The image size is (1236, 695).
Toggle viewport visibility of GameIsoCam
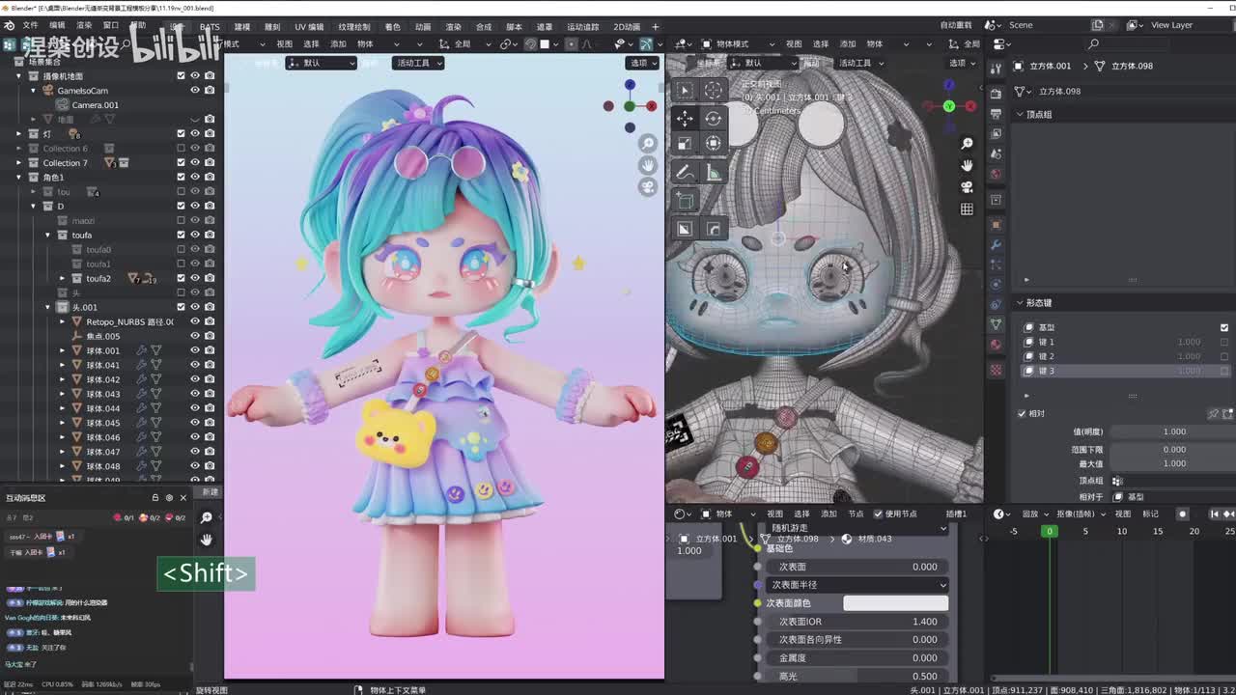195,90
